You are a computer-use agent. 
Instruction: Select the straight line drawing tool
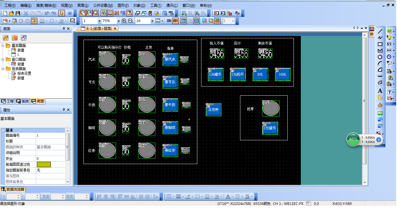click(x=380, y=31)
